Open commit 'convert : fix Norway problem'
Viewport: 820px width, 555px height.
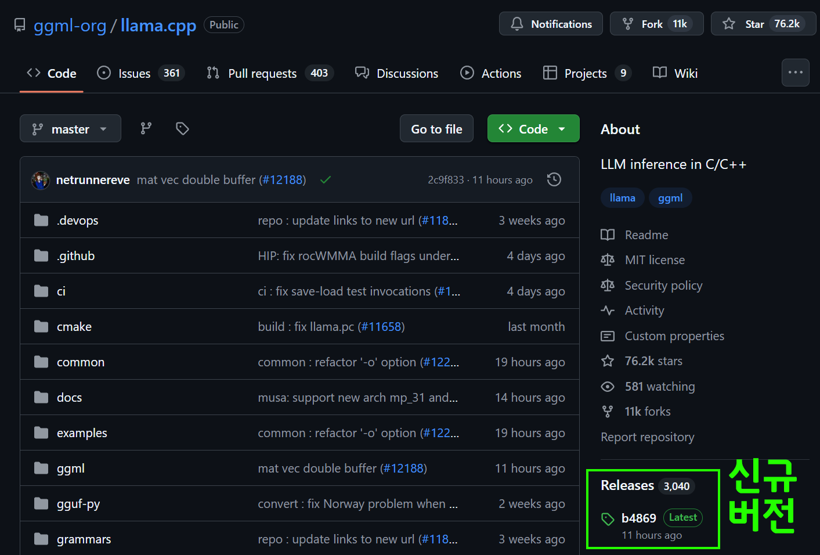358,504
